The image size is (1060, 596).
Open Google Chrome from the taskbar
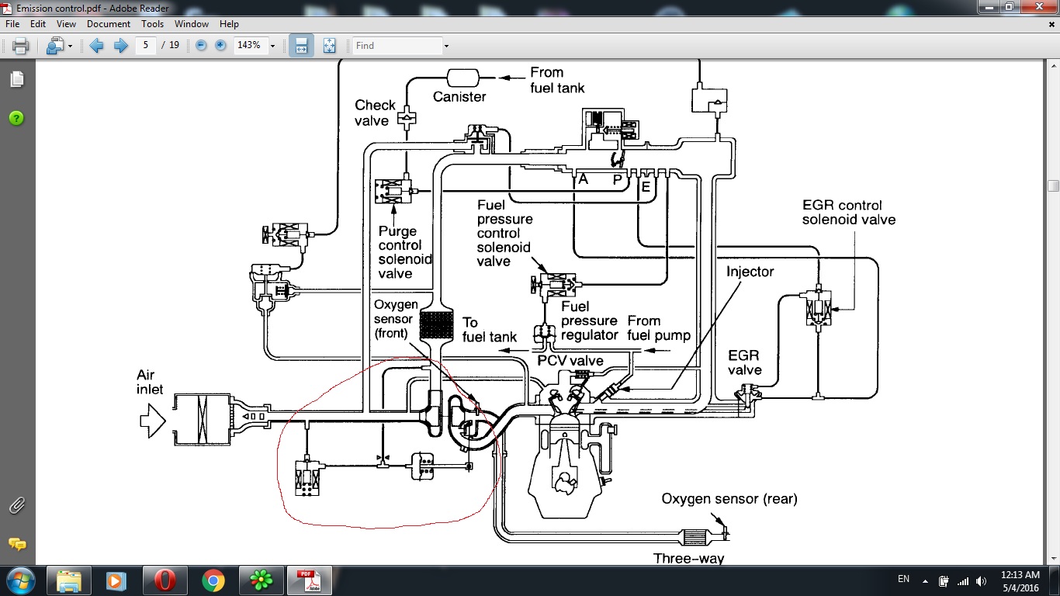tap(213, 580)
